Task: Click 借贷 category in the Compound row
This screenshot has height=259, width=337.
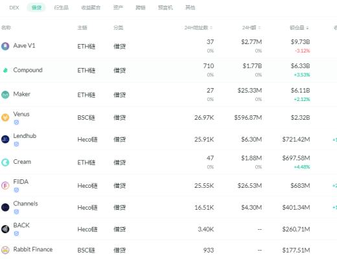Action: coord(120,71)
